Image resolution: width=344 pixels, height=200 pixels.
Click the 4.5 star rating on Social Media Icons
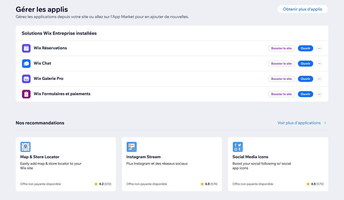coord(315,184)
